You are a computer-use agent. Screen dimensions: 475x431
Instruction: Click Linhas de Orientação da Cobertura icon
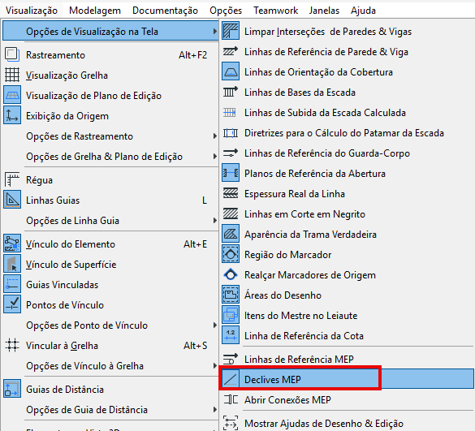tap(231, 71)
